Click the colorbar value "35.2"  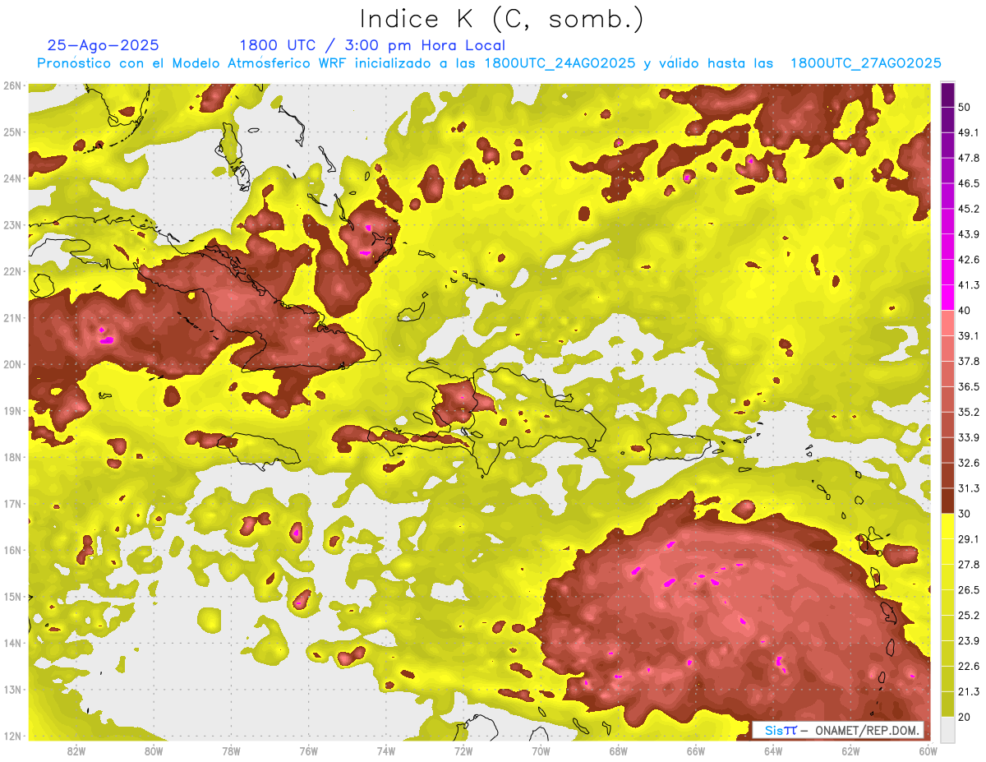[x=968, y=412]
